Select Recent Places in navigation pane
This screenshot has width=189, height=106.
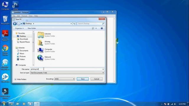(x=23, y=42)
